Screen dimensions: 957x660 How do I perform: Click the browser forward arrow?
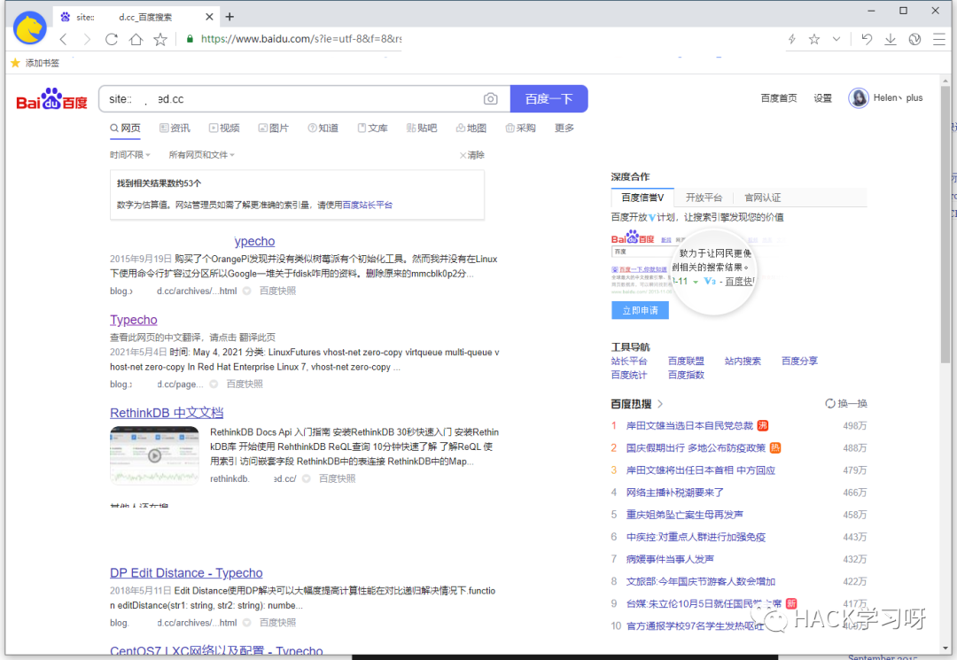[87, 40]
